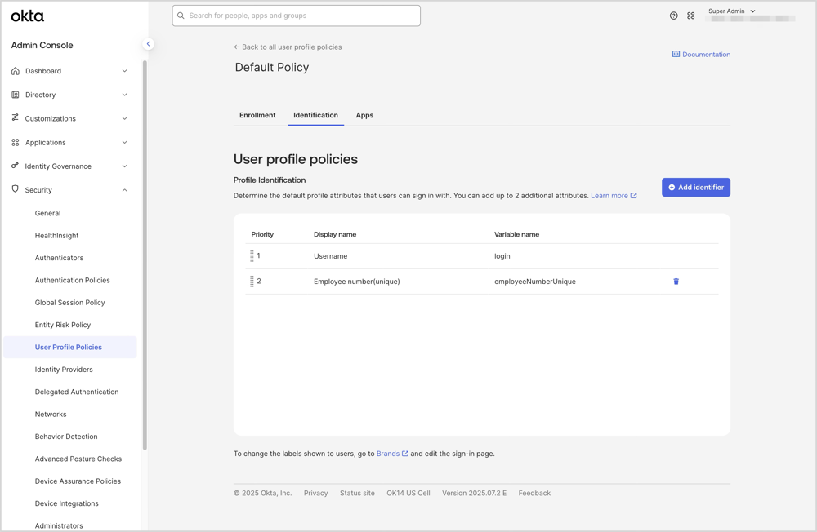Click the OK14 US Cell footer text
817x532 pixels.
pyautogui.click(x=408, y=493)
